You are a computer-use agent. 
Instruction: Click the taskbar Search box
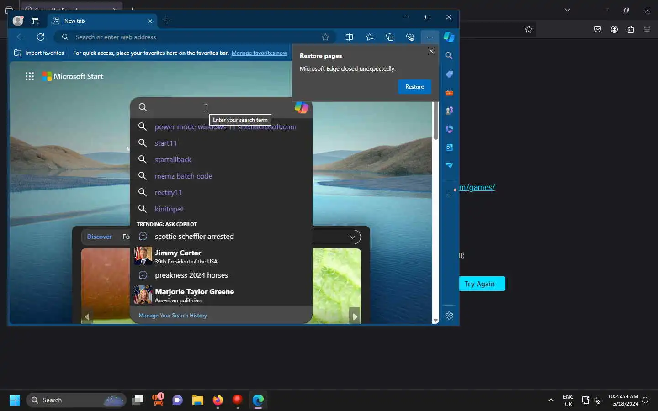click(x=76, y=400)
